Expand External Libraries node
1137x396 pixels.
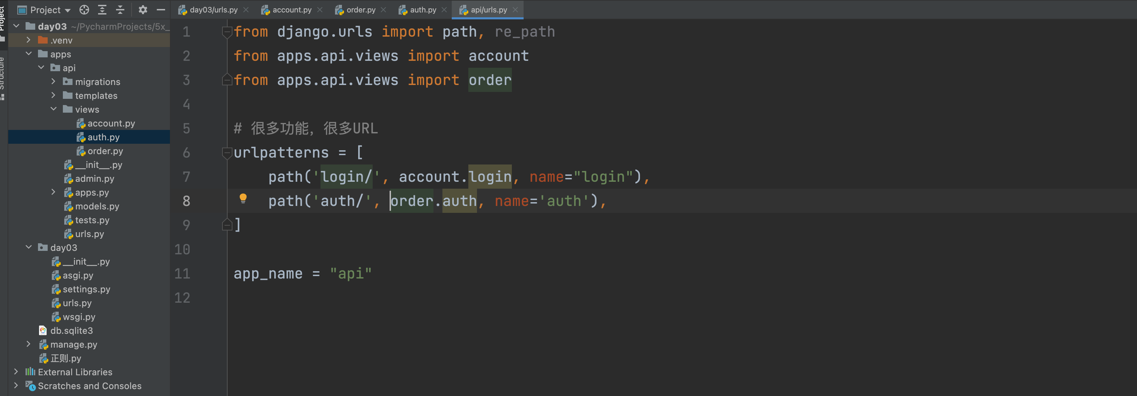(x=16, y=372)
